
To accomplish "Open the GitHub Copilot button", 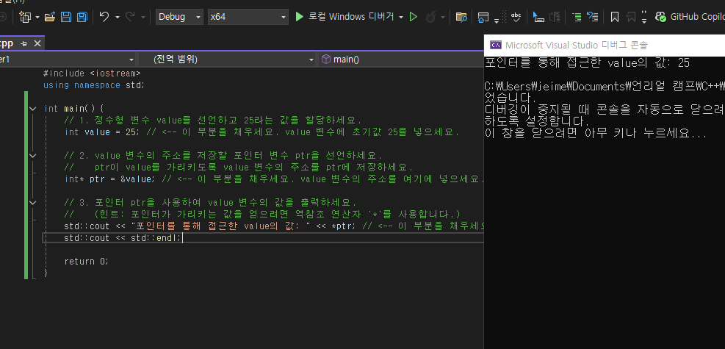I will coord(690,17).
